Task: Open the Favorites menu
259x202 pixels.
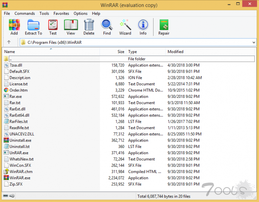Action: [61, 13]
